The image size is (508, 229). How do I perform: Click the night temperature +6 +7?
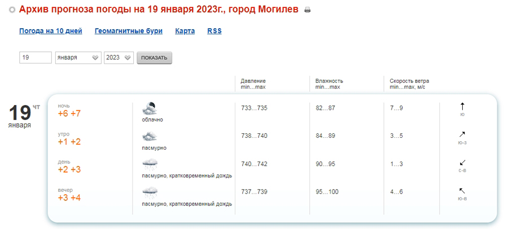69,114
